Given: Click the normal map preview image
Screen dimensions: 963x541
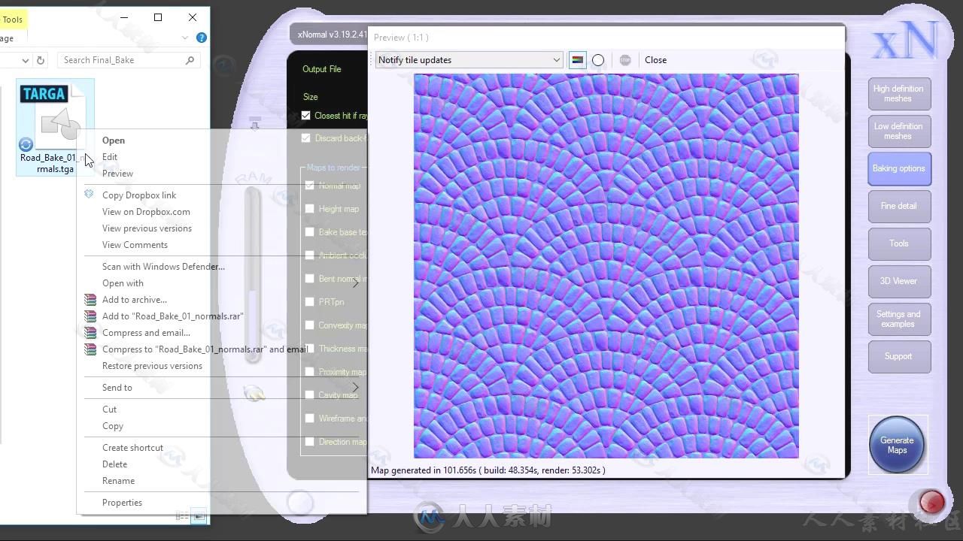Looking at the screenshot, I should pos(606,266).
